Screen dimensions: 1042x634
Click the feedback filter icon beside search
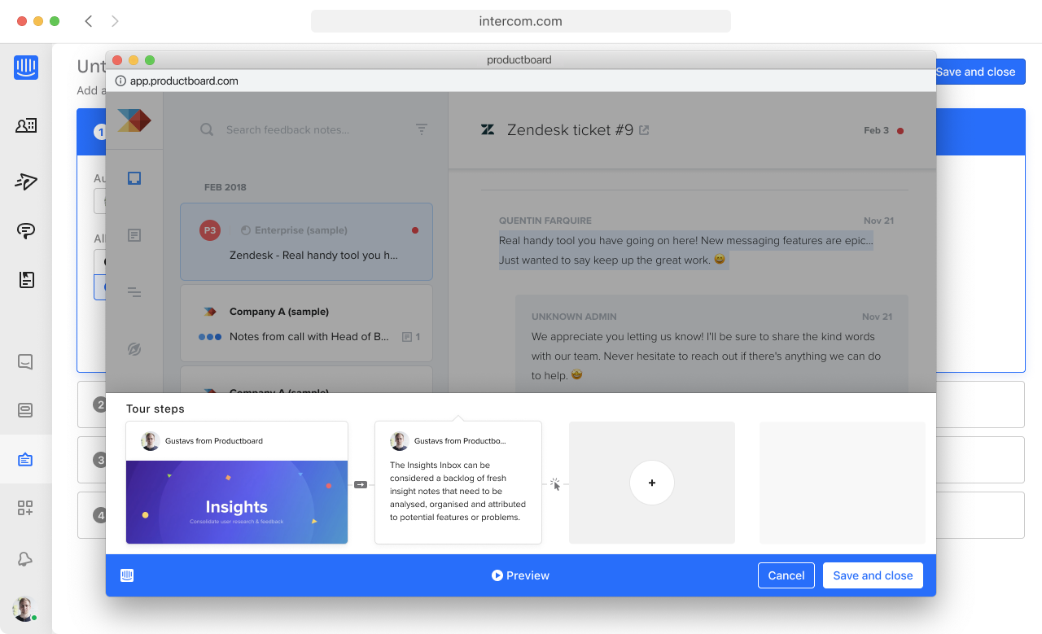pyautogui.click(x=422, y=129)
